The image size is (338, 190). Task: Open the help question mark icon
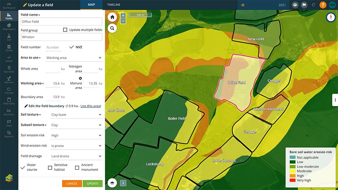[x=323, y=5]
